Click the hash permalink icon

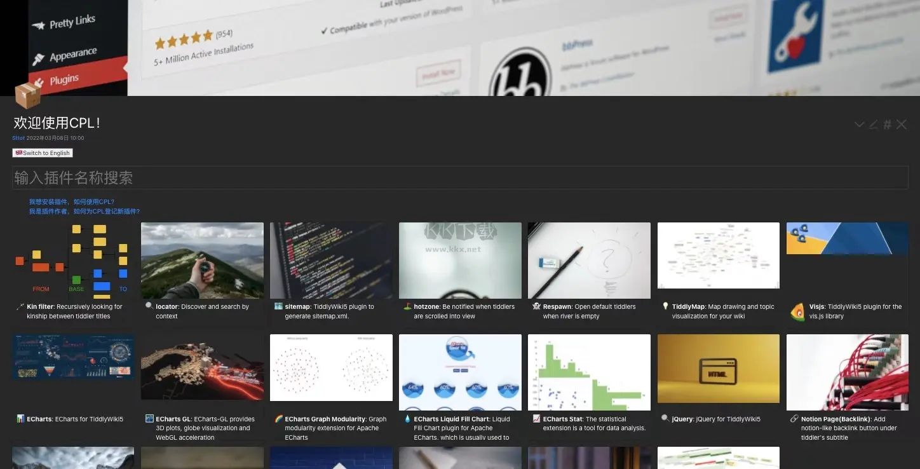pyautogui.click(x=887, y=125)
